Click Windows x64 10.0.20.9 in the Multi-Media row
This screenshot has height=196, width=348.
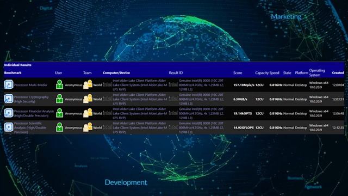pos(319,85)
